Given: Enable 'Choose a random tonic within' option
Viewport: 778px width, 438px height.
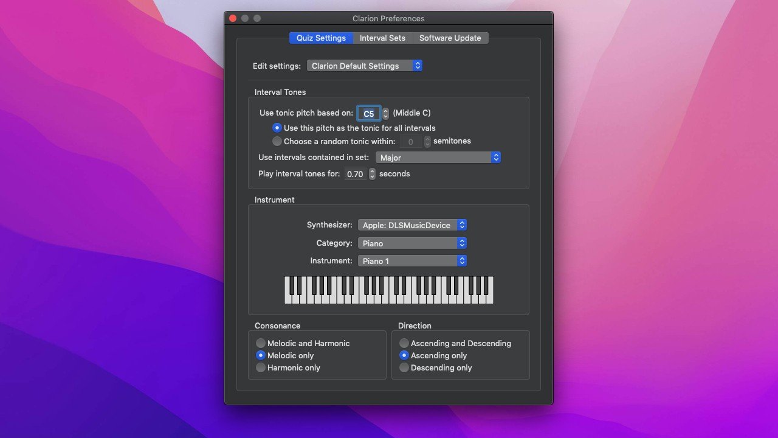Looking at the screenshot, I should [277, 141].
